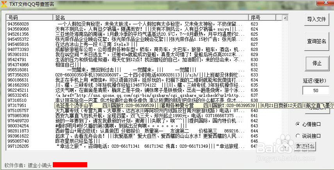Screen dimensions: 334x170
Task: Click the 签名 column header
Action: (151, 18)
